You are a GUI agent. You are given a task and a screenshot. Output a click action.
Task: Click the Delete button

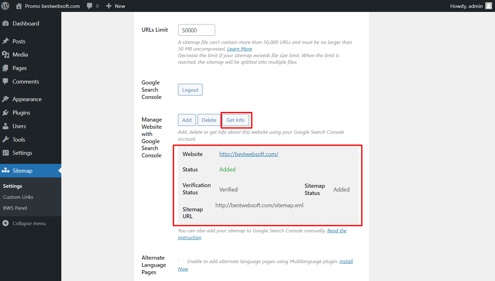click(x=209, y=120)
